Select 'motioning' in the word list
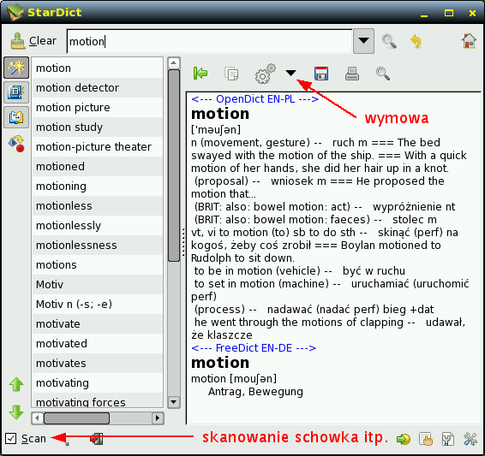 click(98, 187)
